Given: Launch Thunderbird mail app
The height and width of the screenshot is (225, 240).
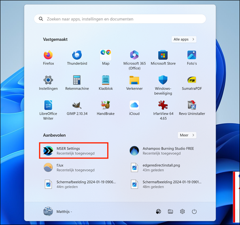Looking at the screenshot, I should click(77, 58).
